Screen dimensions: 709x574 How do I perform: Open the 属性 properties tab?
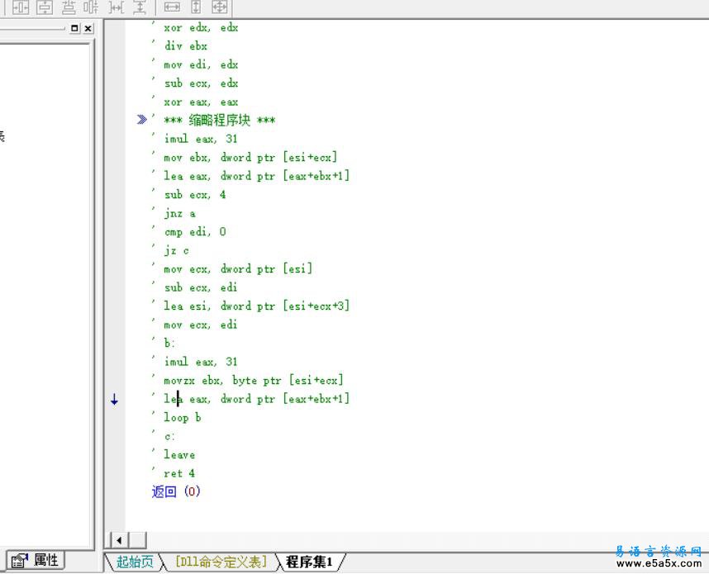(36, 561)
